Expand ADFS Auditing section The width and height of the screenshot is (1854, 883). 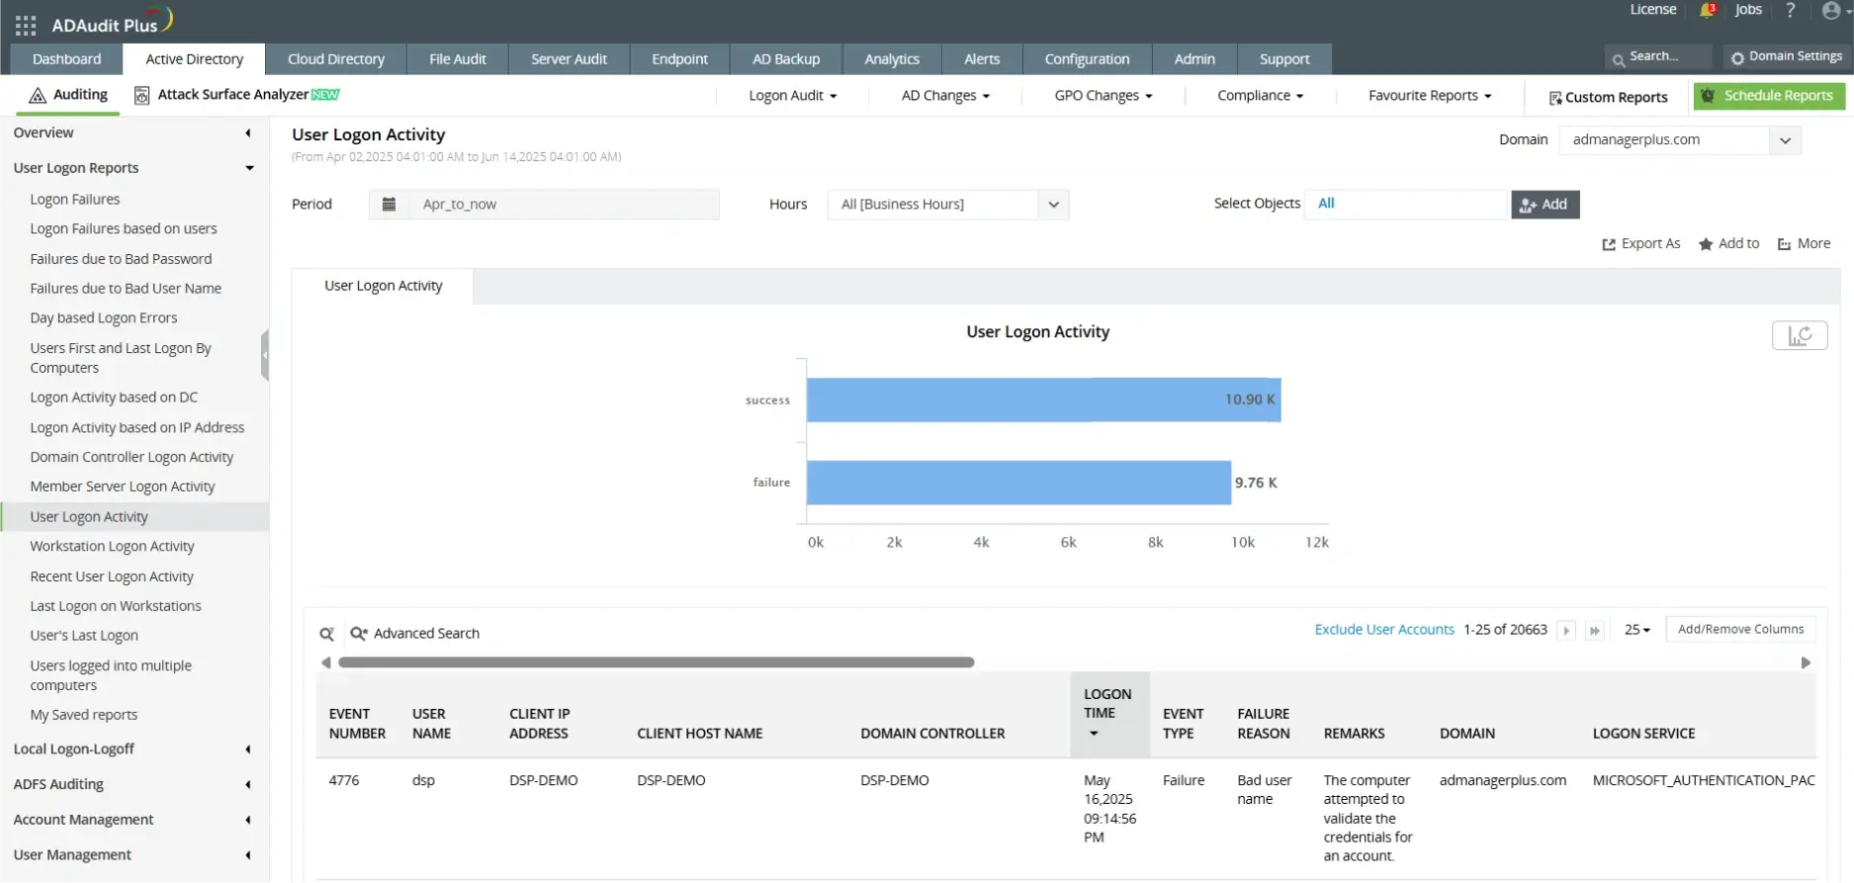pyautogui.click(x=248, y=785)
